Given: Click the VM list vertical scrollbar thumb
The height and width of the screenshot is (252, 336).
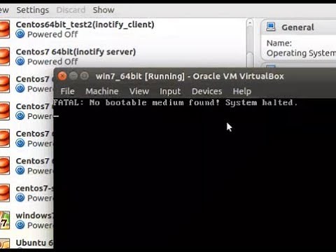Looking at the screenshot, I should (250, 60).
